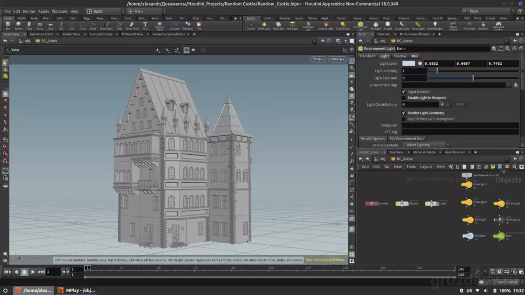Viewport: 525px width, 295px height.
Task: Select the Font shelf tool
Action: tap(145, 25)
